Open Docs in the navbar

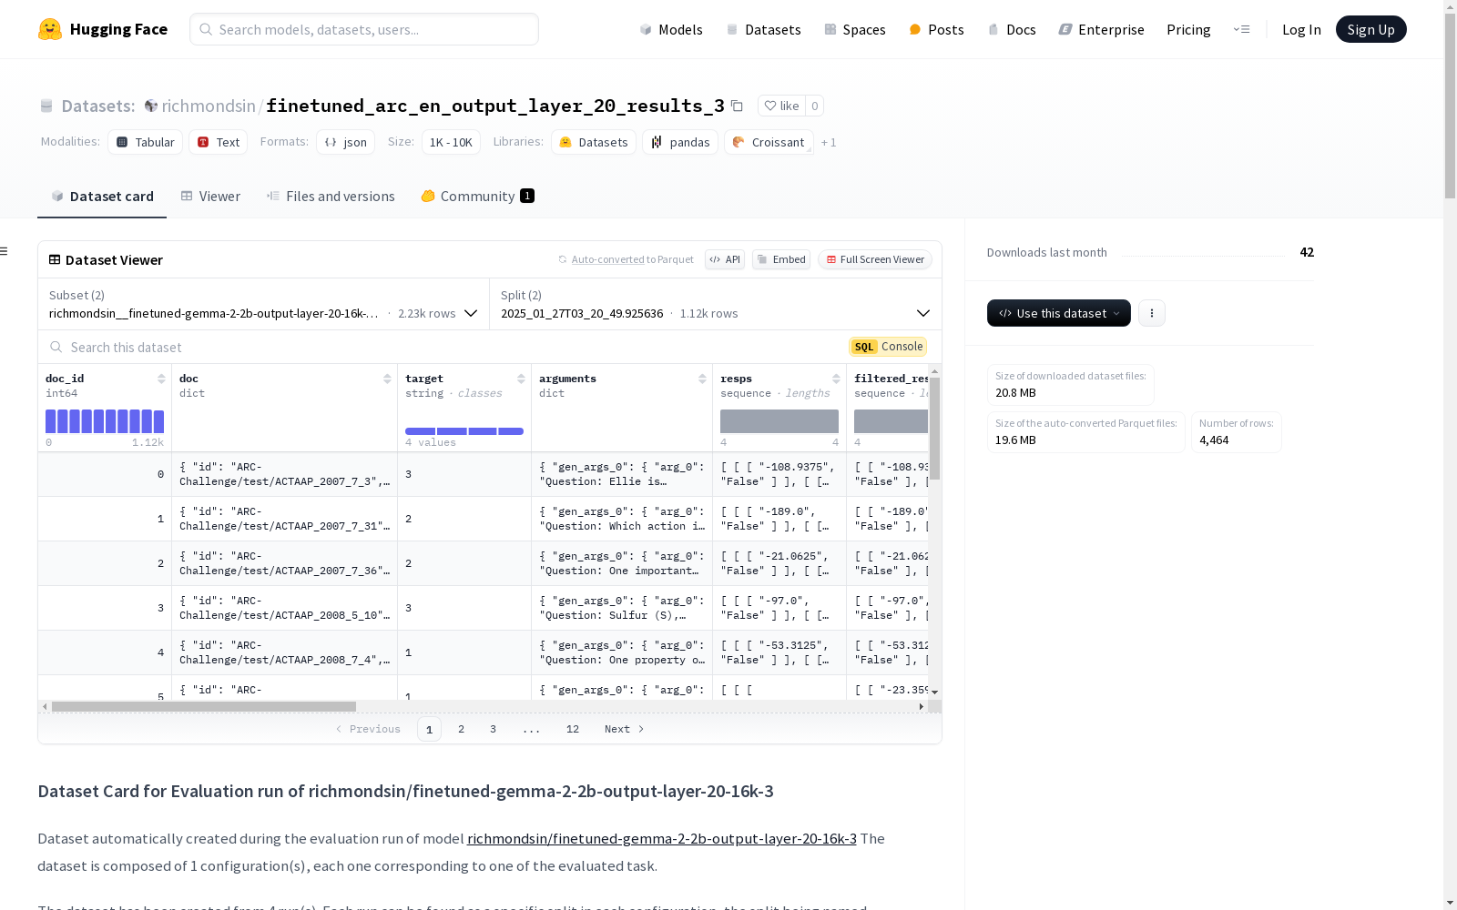click(x=1012, y=29)
